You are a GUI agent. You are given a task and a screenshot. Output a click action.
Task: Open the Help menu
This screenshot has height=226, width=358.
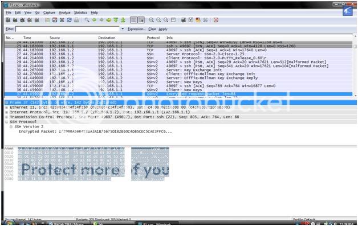point(94,13)
